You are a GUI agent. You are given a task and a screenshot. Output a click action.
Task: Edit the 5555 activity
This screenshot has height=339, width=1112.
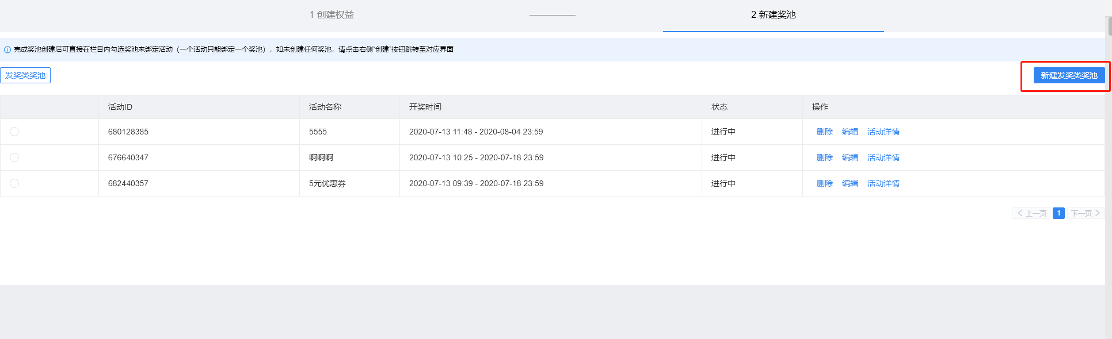[850, 132]
